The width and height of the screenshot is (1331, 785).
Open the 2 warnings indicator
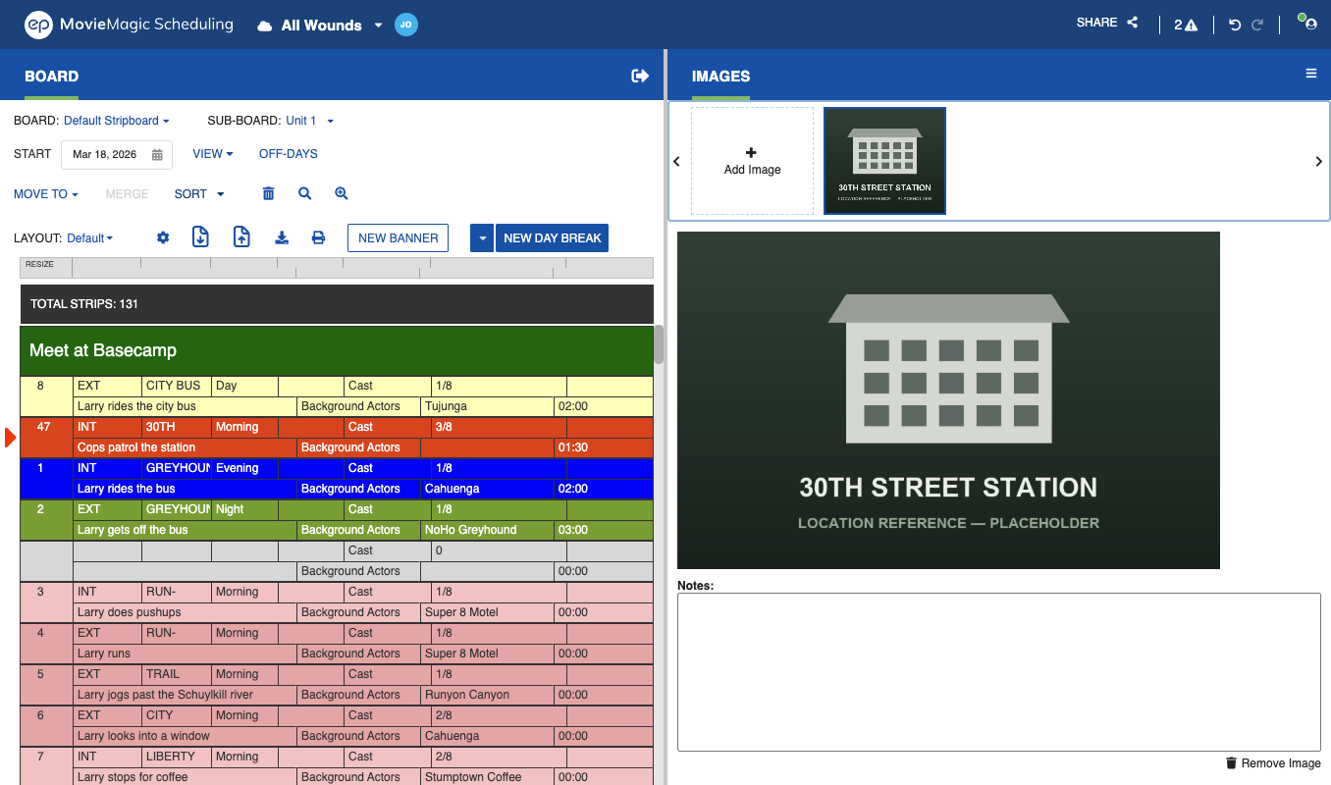tap(1186, 26)
